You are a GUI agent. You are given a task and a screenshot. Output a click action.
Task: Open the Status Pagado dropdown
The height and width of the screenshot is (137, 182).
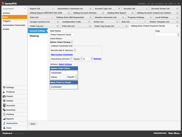(x=76, y=77)
